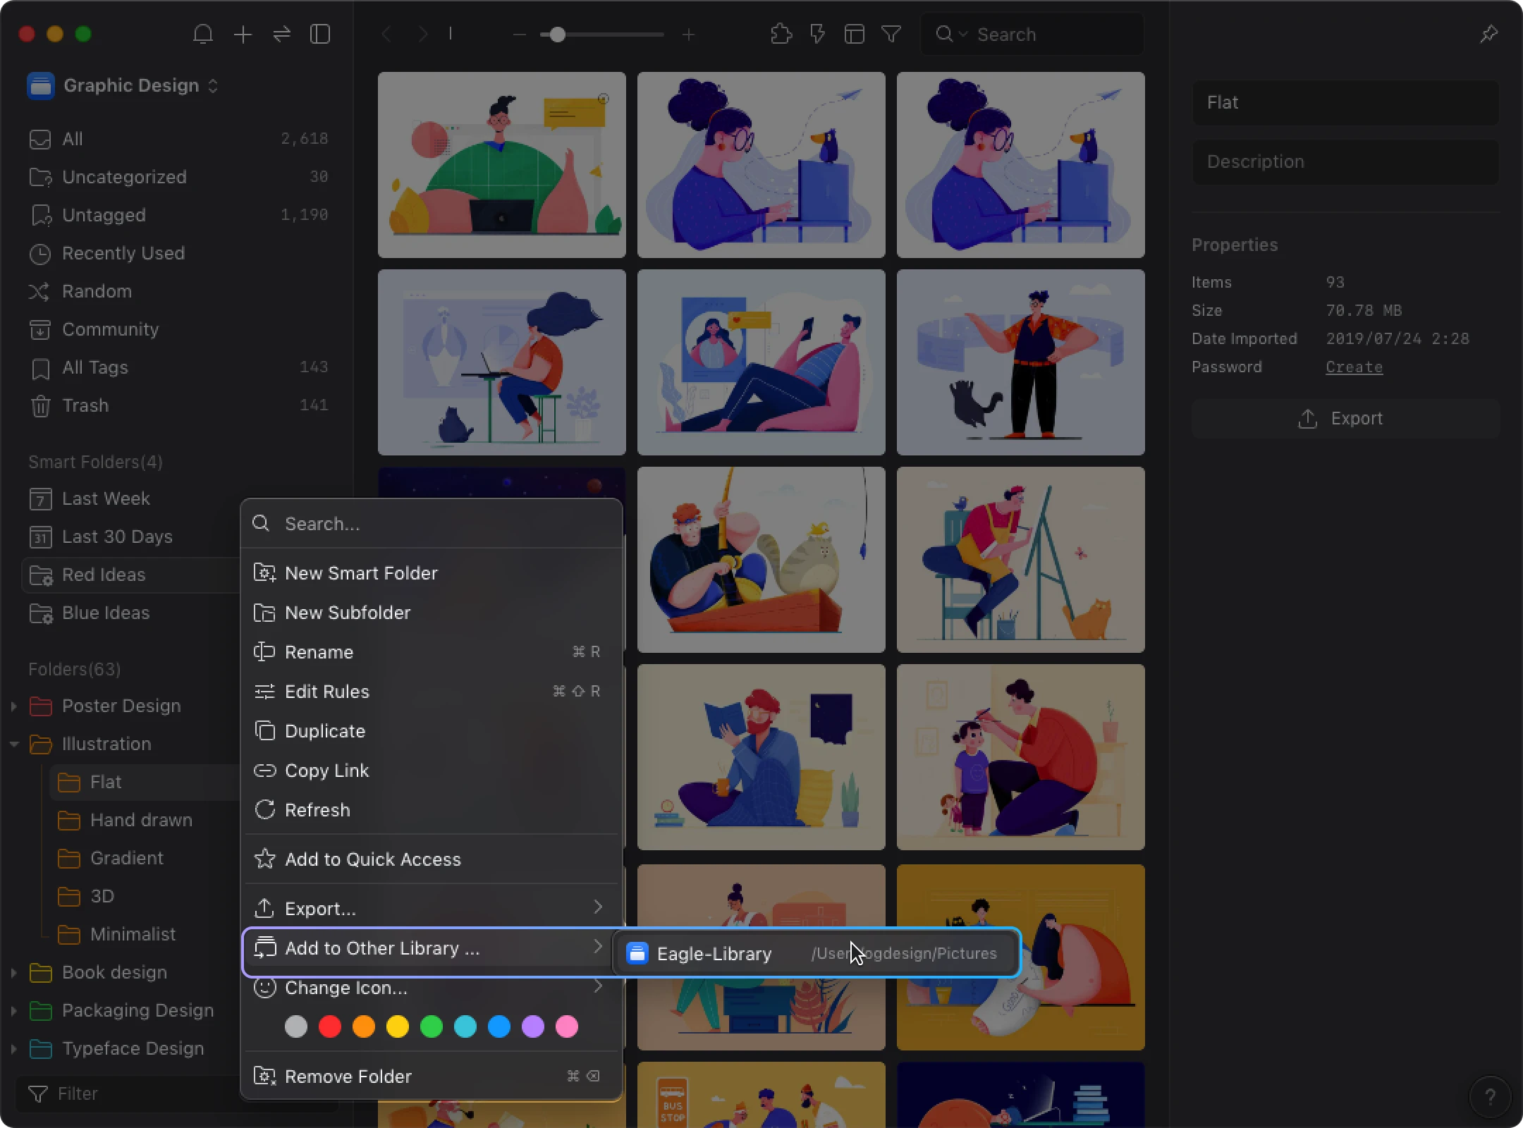
Task: Go back with the left arrow
Action: [x=386, y=34]
